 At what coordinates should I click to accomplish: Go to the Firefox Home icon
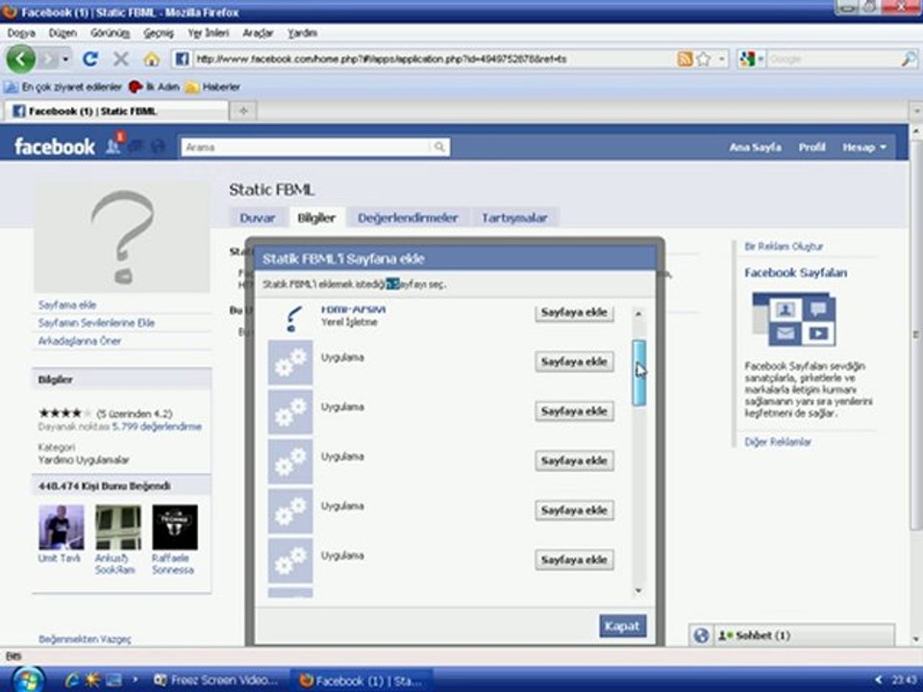152,59
